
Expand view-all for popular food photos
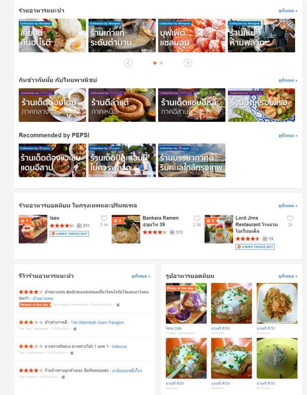coord(288,276)
